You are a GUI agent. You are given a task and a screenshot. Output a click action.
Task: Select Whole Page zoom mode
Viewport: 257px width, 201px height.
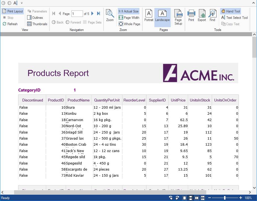coord(129,24)
